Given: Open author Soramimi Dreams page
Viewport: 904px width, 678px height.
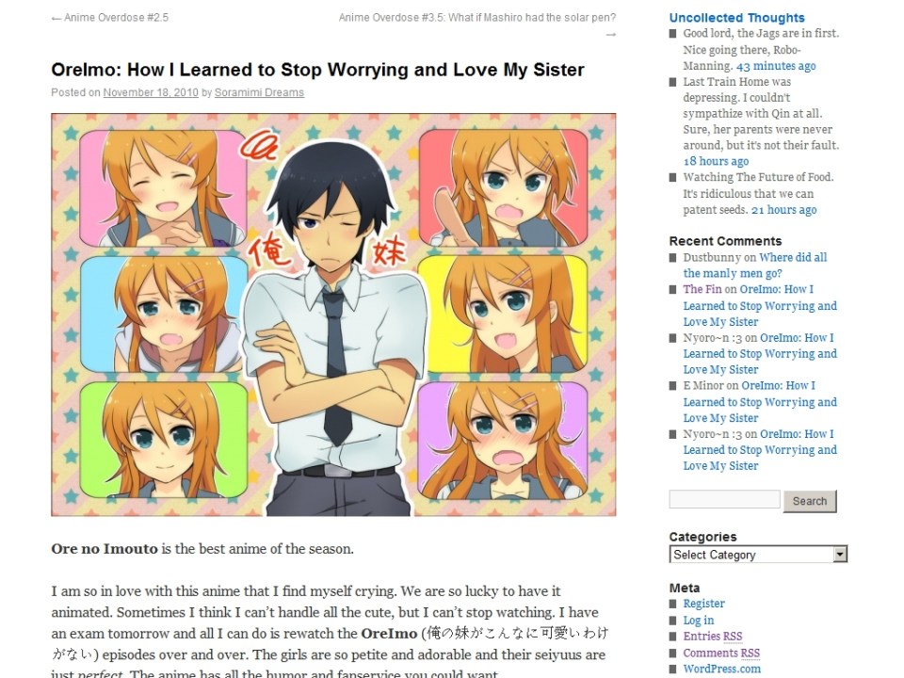Looking at the screenshot, I should pyautogui.click(x=259, y=92).
